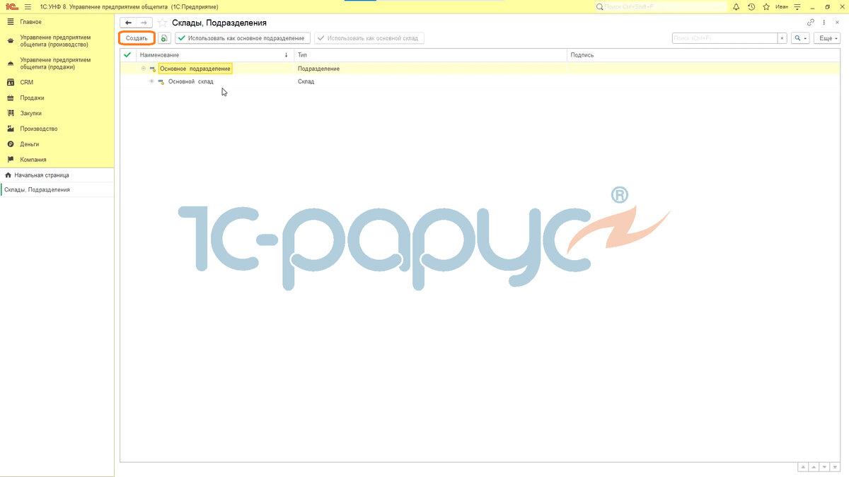Open service settings lines icon beside Иван
The width and height of the screenshot is (849, 477).
[x=798, y=6]
